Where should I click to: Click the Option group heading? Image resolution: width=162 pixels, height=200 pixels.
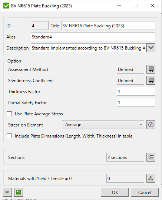click(x=14, y=61)
